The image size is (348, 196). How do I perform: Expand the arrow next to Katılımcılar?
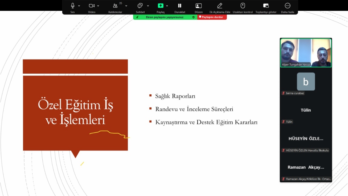[x=126, y=6]
